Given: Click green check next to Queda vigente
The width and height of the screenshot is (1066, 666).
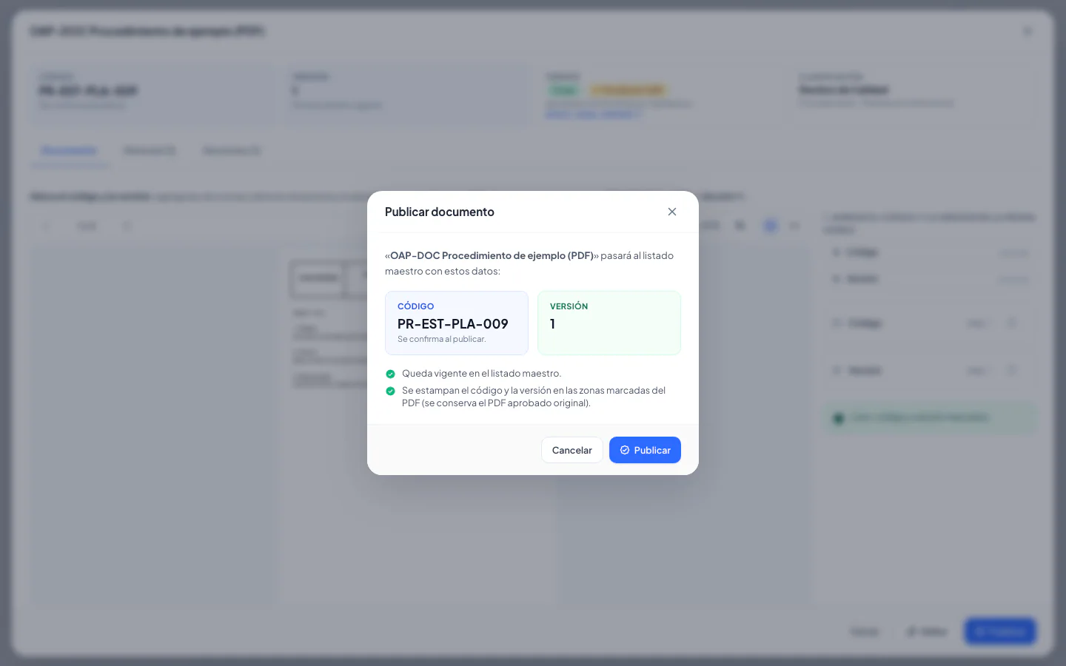Looking at the screenshot, I should pyautogui.click(x=391, y=374).
